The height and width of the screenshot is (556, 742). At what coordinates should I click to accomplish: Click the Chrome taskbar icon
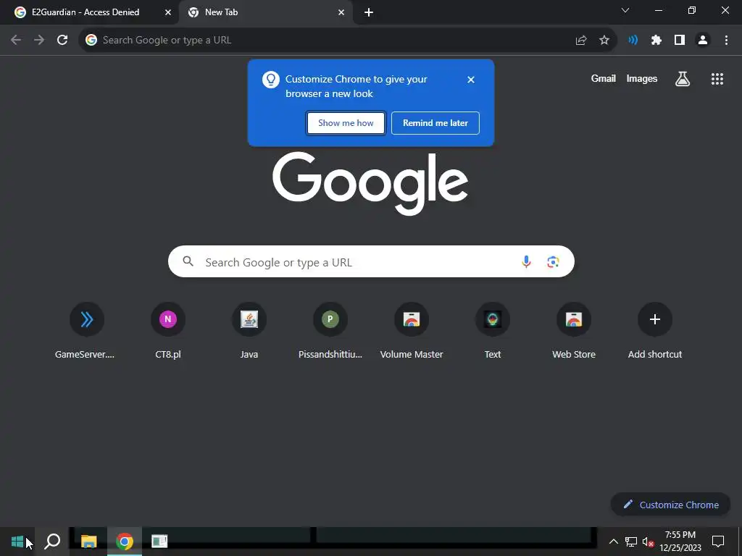125,542
